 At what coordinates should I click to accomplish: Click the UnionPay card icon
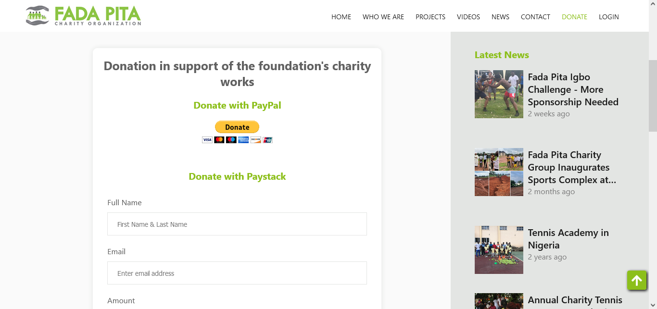[x=267, y=140]
